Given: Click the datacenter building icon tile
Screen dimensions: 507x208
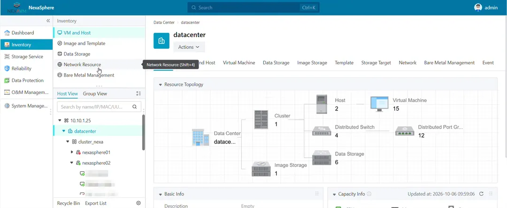Looking at the screenshot, I should point(161,41).
